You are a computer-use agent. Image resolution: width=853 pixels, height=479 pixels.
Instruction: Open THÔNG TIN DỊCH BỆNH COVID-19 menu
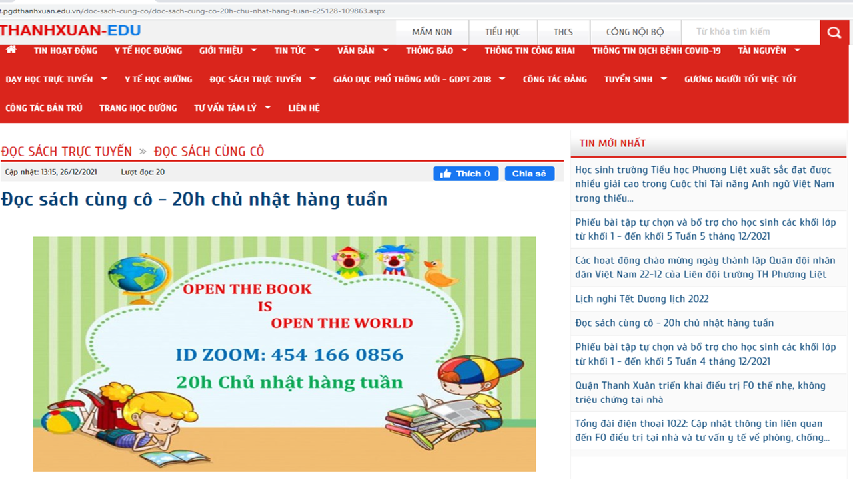tap(656, 51)
